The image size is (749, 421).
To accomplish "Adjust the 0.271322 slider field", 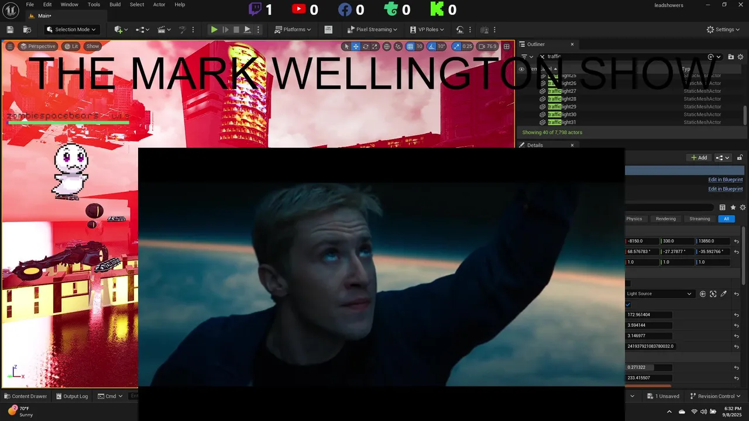I will [x=648, y=367].
